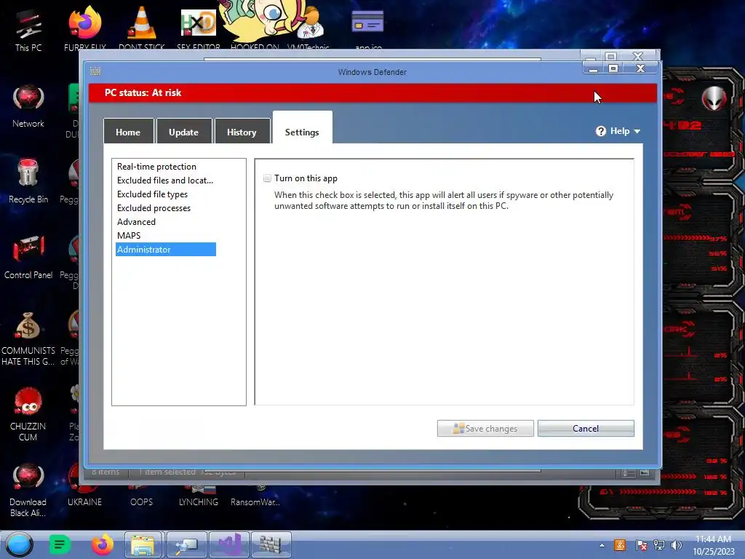745x559 pixels.
Task: Open the clock showing 11:44 AM
Action: pos(714,545)
